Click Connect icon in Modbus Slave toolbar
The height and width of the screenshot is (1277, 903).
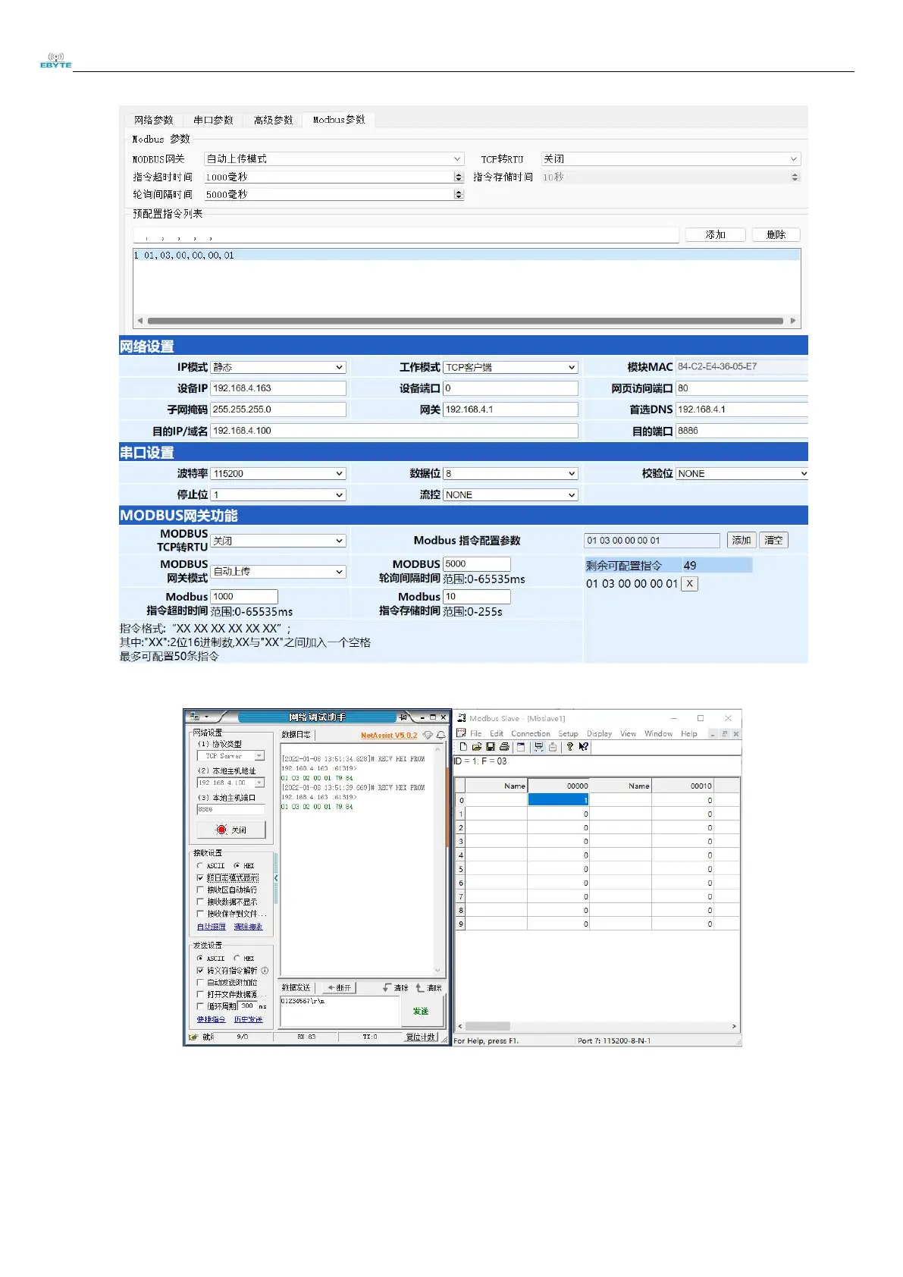click(x=539, y=747)
